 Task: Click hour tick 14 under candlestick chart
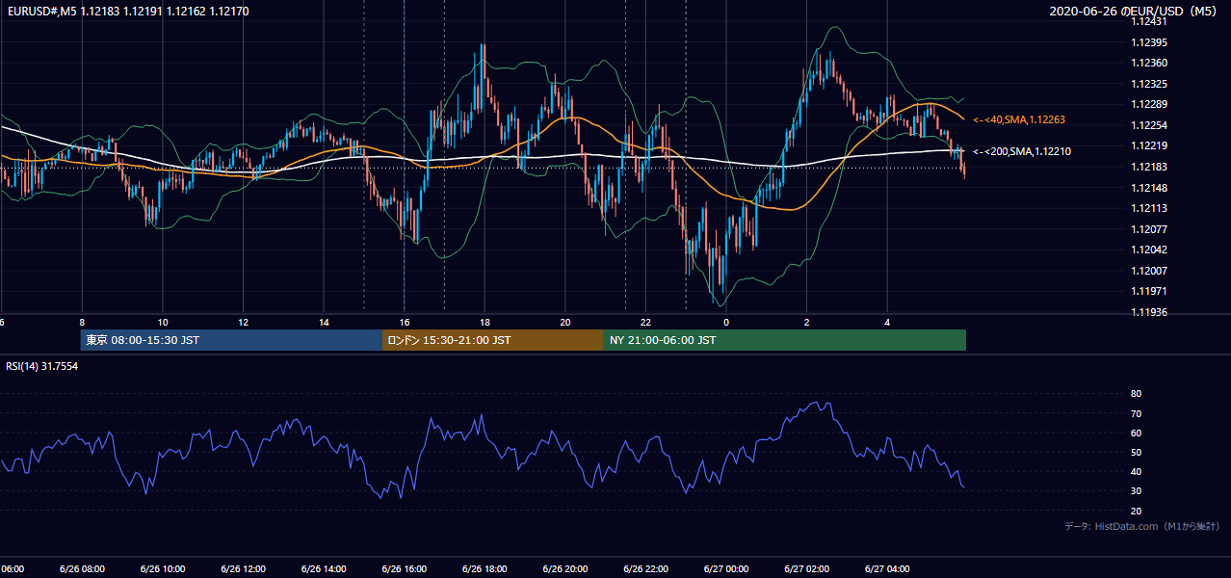[x=325, y=323]
